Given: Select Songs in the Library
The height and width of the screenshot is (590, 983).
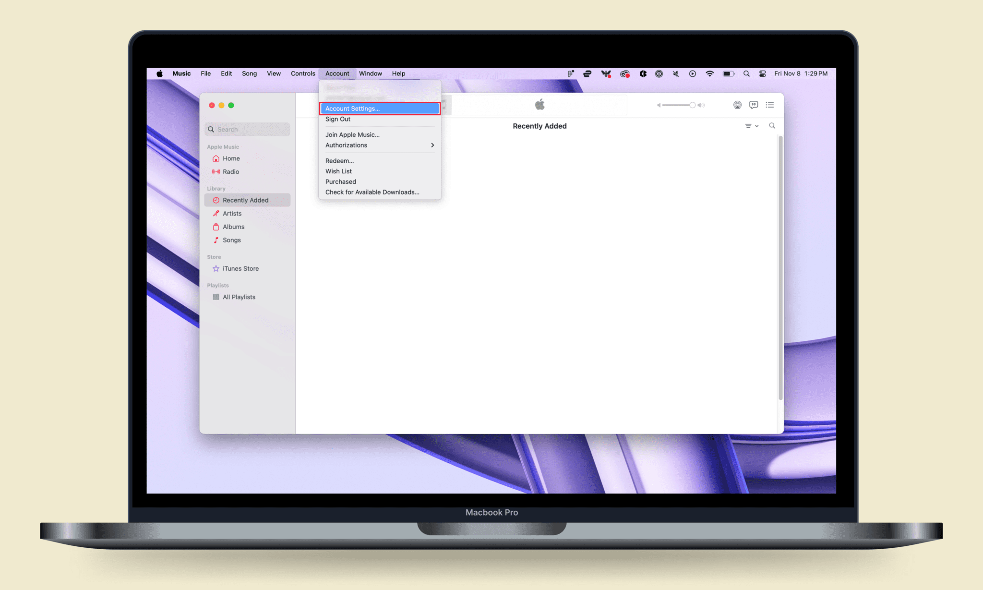Looking at the screenshot, I should 232,240.
